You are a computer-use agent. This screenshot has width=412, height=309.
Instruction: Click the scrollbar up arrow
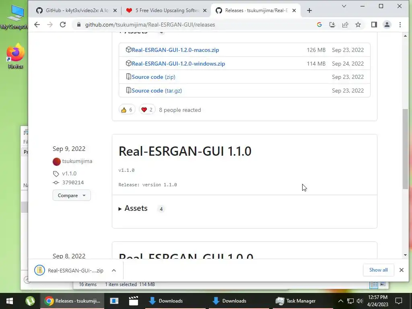[x=405, y=36]
